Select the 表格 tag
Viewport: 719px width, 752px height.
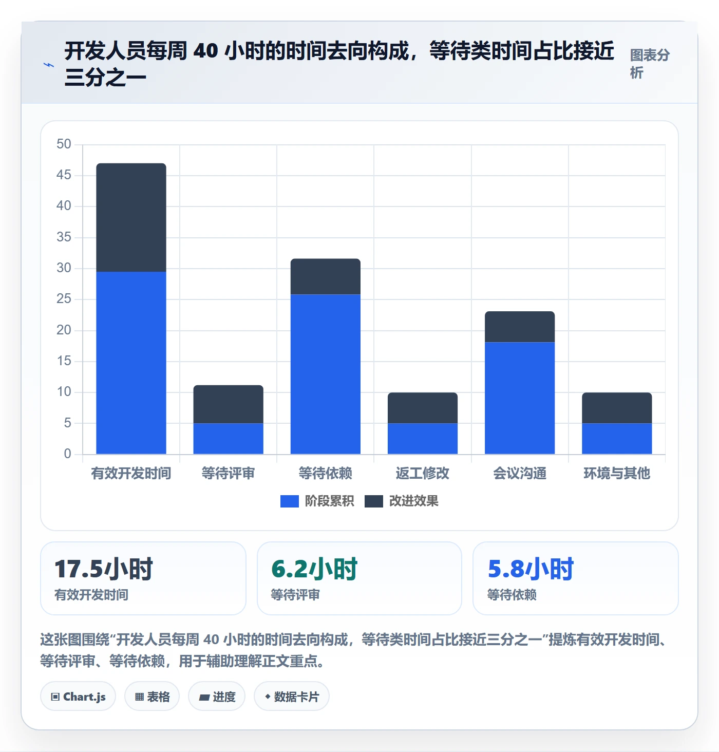pyautogui.click(x=152, y=697)
